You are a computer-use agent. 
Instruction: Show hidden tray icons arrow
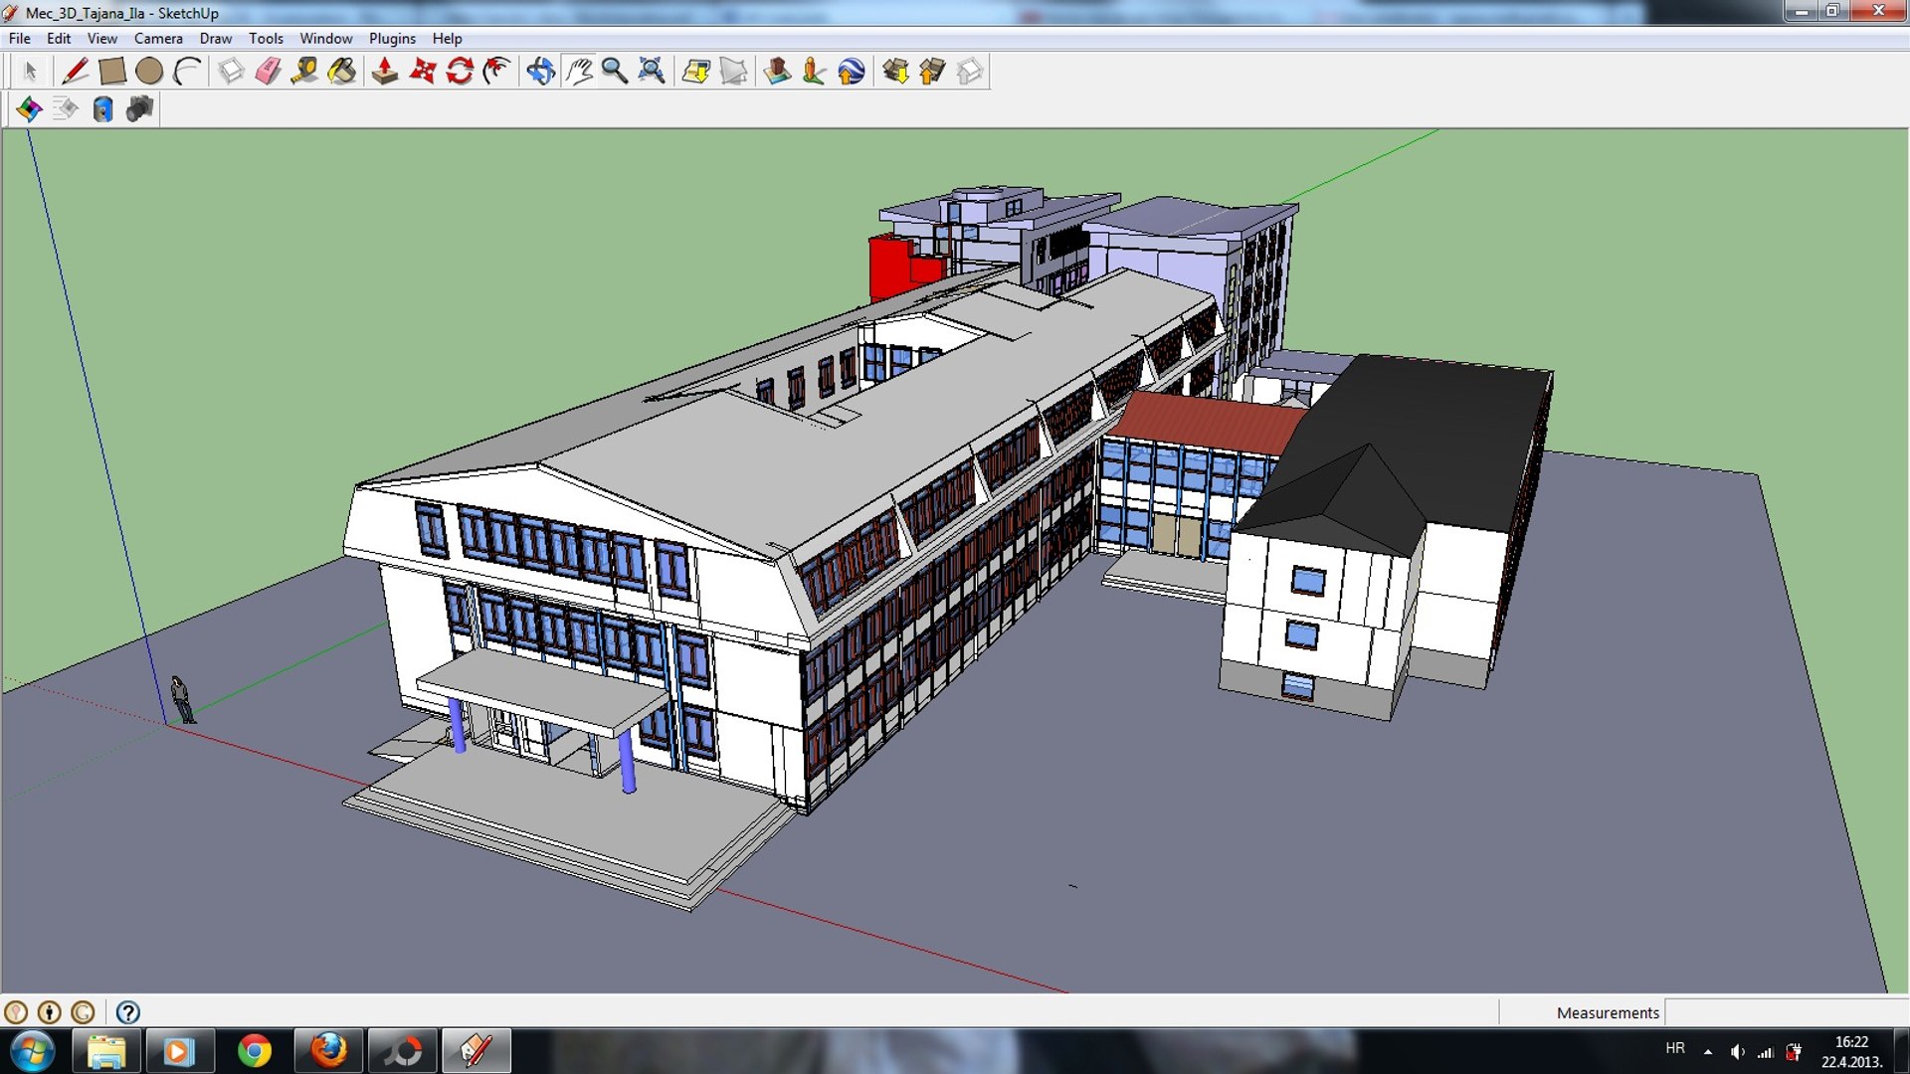pos(1708,1052)
